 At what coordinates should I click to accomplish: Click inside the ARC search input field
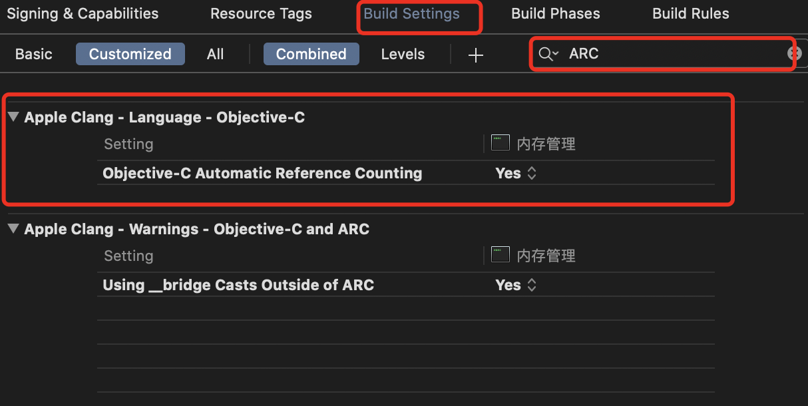click(x=672, y=54)
